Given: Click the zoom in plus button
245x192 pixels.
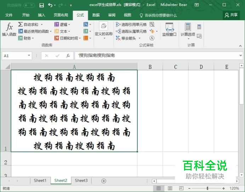Looking at the screenshot, I should tap(223, 188).
